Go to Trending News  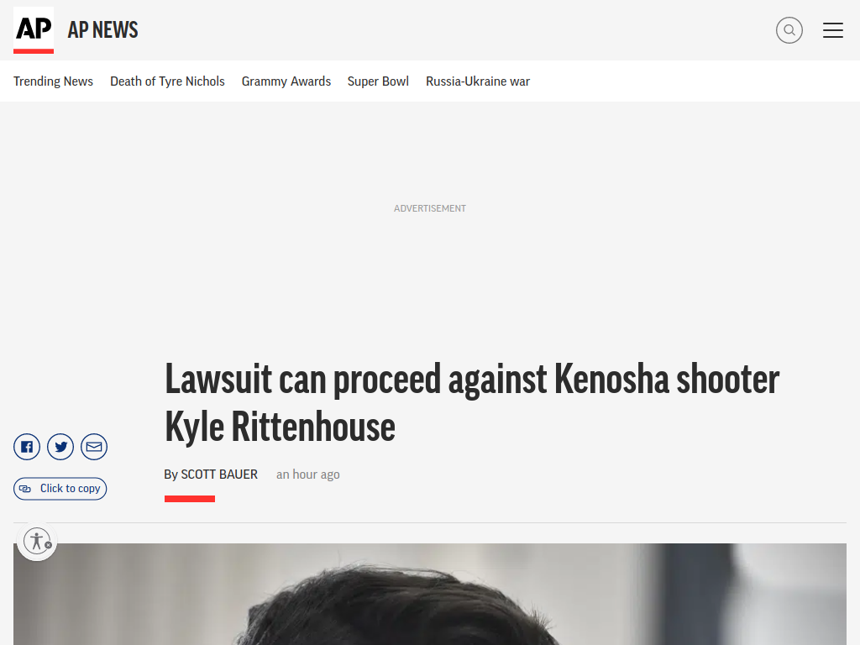[53, 81]
